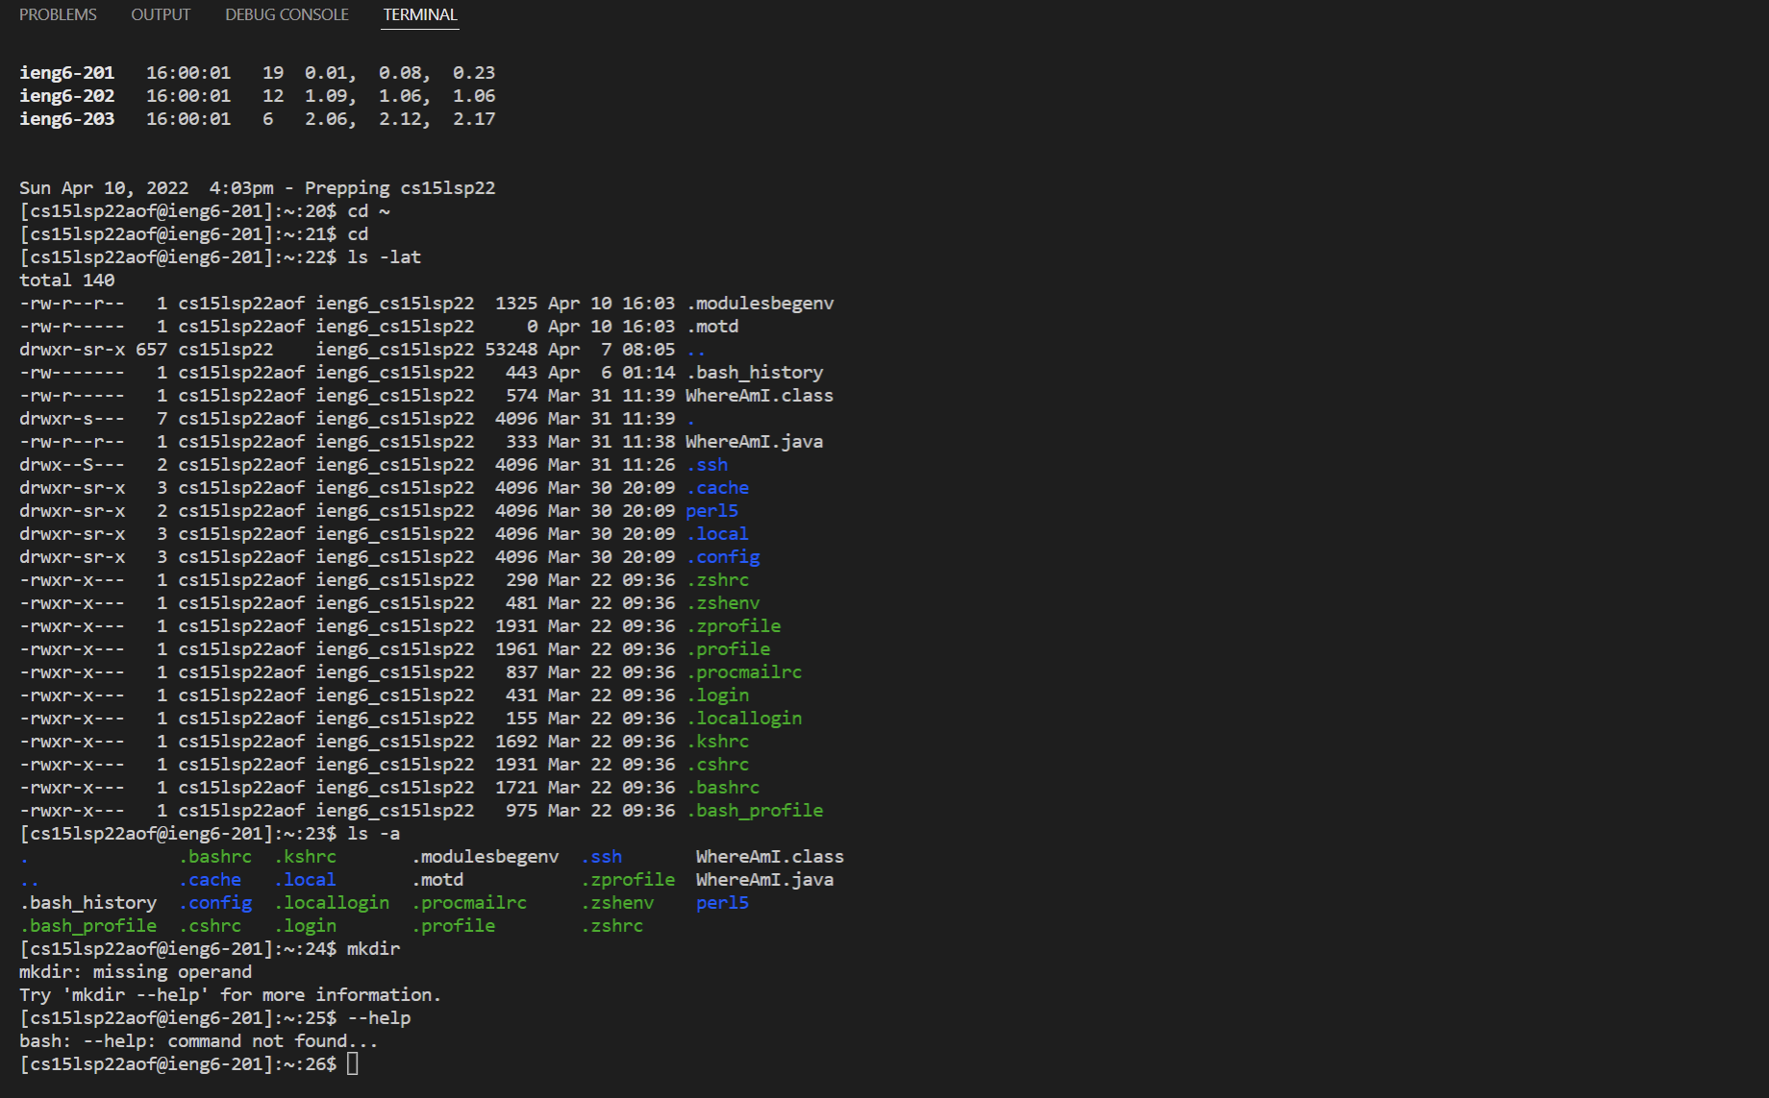
Task: Click WhereAmI.java in the ls -lat listing
Action: [x=754, y=442]
